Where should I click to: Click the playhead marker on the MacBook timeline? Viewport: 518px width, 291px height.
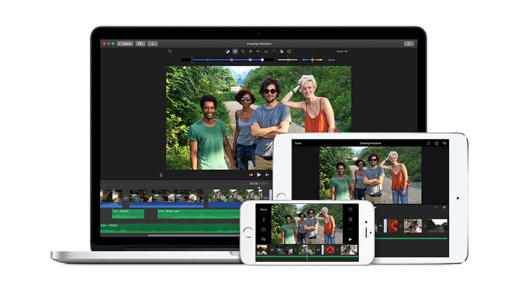(x=259, y=188)
